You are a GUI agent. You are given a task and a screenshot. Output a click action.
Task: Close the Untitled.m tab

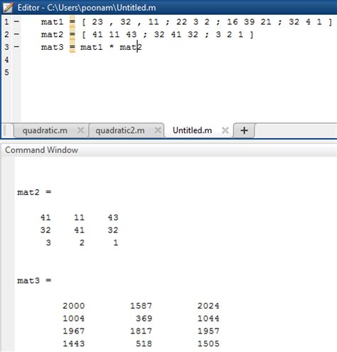point(225,130)
